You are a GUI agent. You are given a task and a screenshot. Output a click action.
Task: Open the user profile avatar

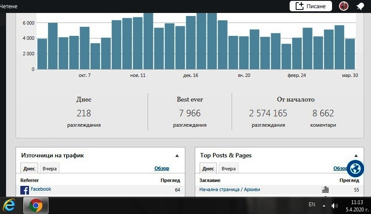tap(344, 6)
